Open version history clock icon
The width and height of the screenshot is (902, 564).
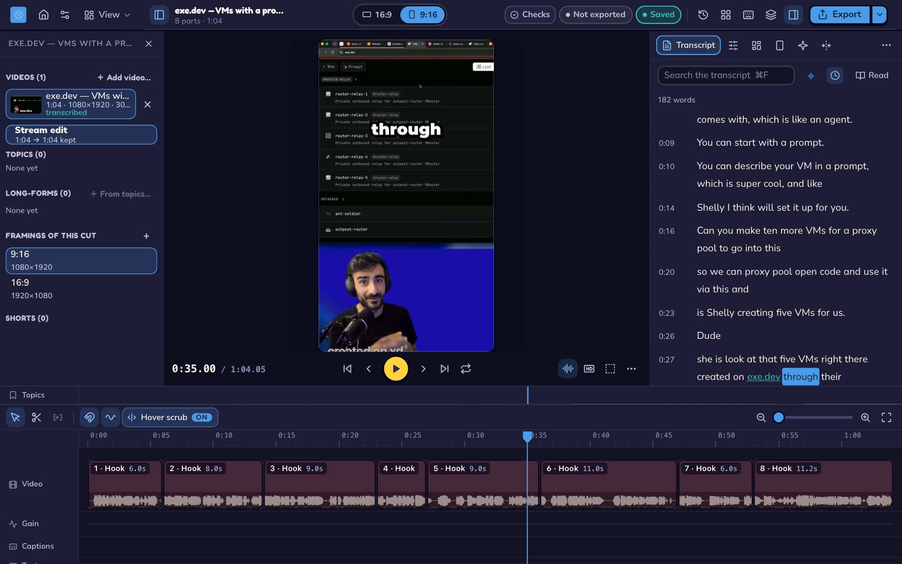coord(703,14)
